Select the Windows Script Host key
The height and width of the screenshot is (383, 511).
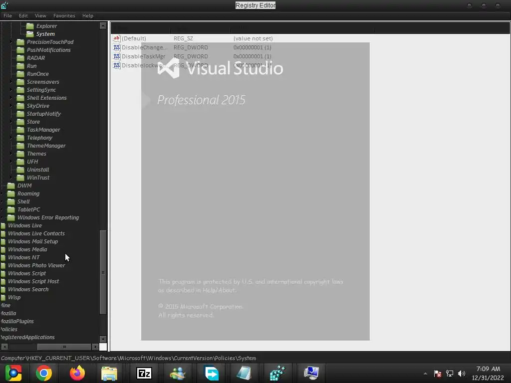[33, 281]
